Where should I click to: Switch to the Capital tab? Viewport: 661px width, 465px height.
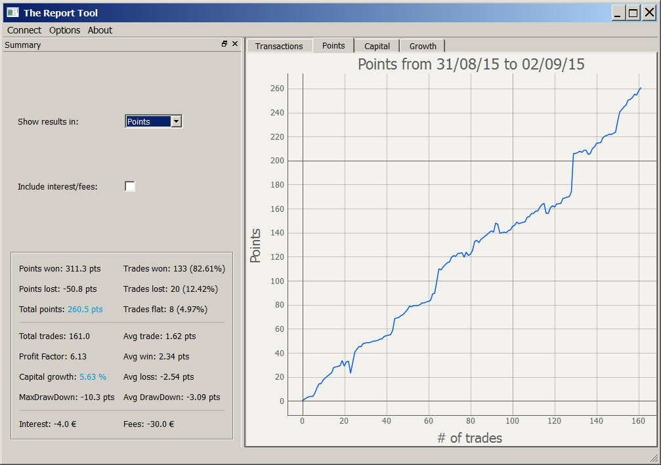click(377, 46)
